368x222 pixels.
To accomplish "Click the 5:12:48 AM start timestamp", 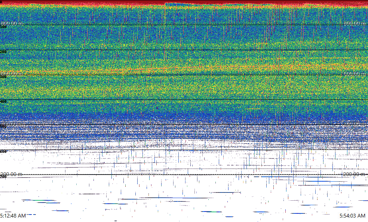I will (13, 215).
